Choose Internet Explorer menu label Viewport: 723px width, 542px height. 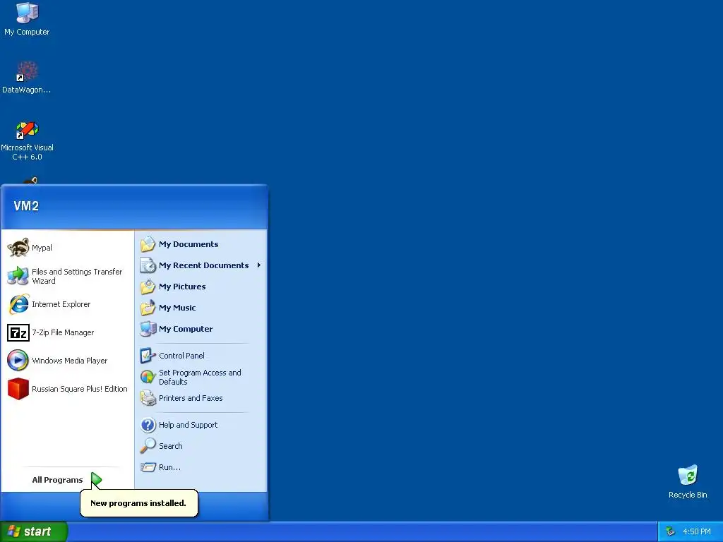(x=61, y=304)
